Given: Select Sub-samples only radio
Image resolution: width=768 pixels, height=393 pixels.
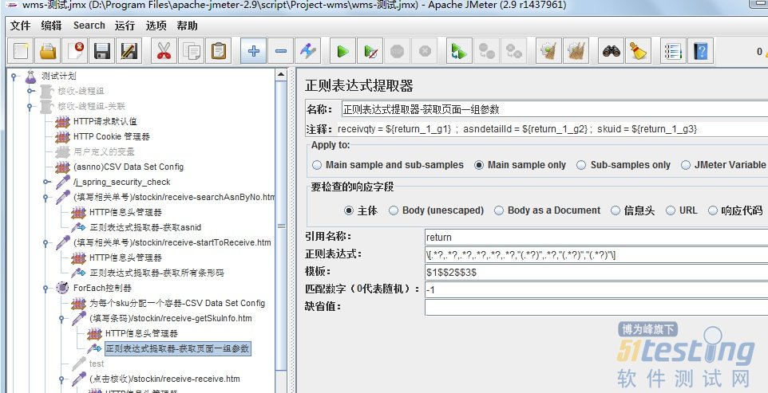Looking at the screenshot, I should point(581,165).
